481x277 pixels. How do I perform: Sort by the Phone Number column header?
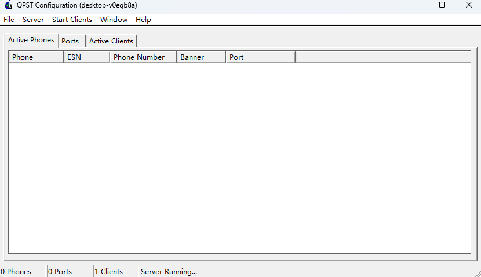(143, 57)
